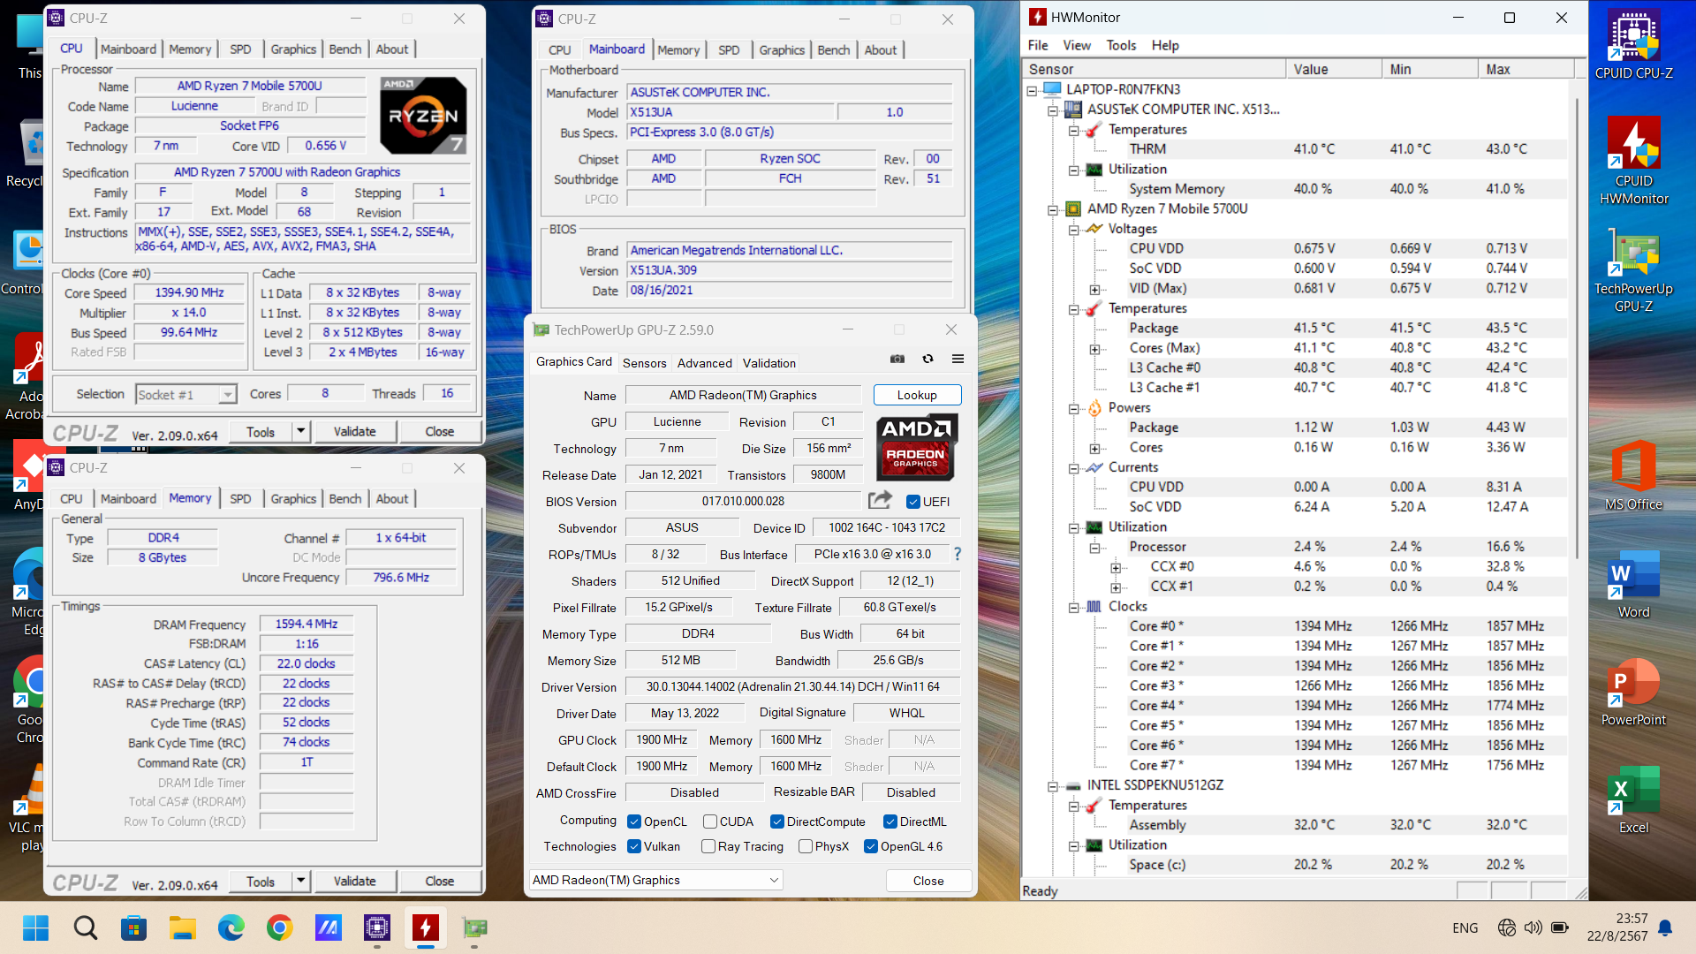Screen dimensions: 1696x954
Task: Toggle the Ray Tracing checkbox
Action: pyautogui.click(x=708, y=846)
